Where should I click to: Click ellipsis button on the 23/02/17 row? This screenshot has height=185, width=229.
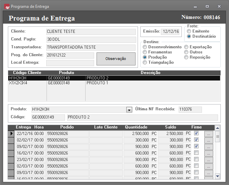[208, 160]
